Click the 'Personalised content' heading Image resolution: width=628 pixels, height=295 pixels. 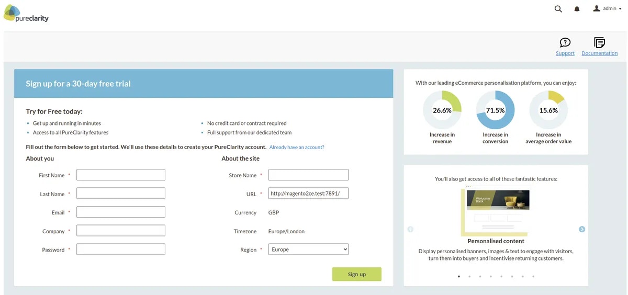(496, 241)
